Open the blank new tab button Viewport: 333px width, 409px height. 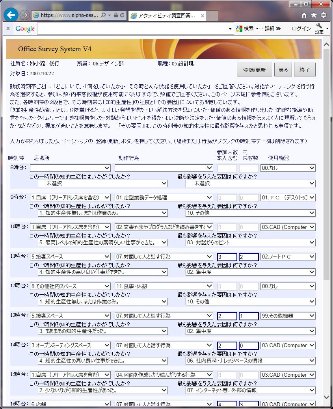click(x=212, y=16)
